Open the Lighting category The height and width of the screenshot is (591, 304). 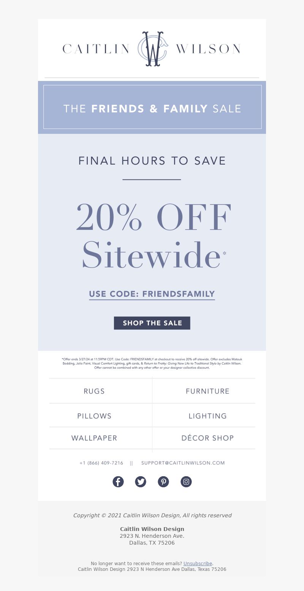(x=207, y=416)
